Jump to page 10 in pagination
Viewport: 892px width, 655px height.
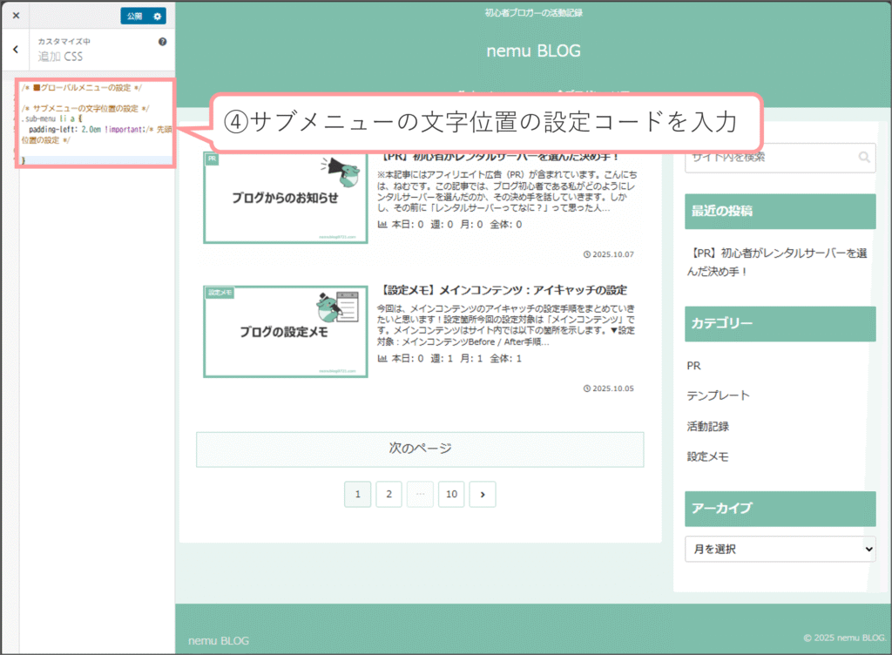click(x=451, y=495)
